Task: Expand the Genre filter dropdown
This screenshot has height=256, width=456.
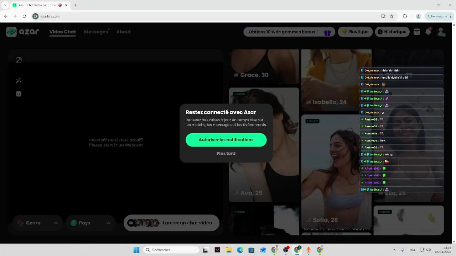Action: (37, 223)
